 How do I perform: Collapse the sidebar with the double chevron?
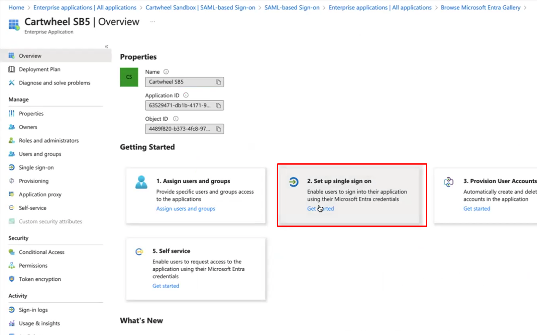coord(106,46)
